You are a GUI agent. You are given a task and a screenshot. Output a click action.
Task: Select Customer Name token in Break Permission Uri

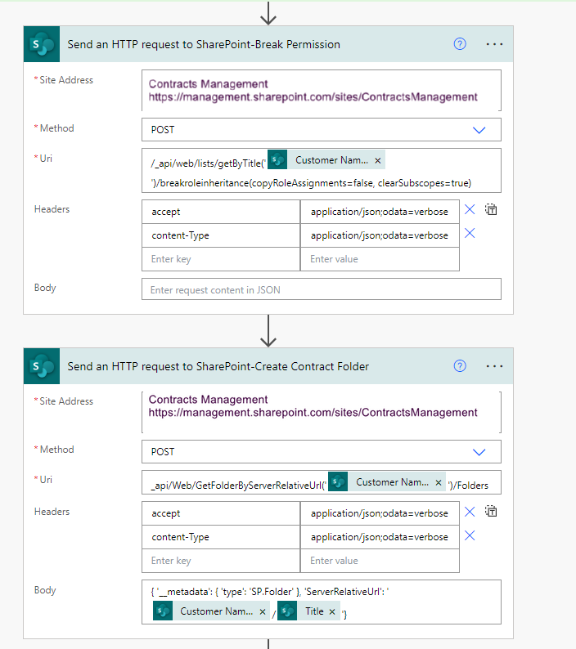tap(326, 159)
